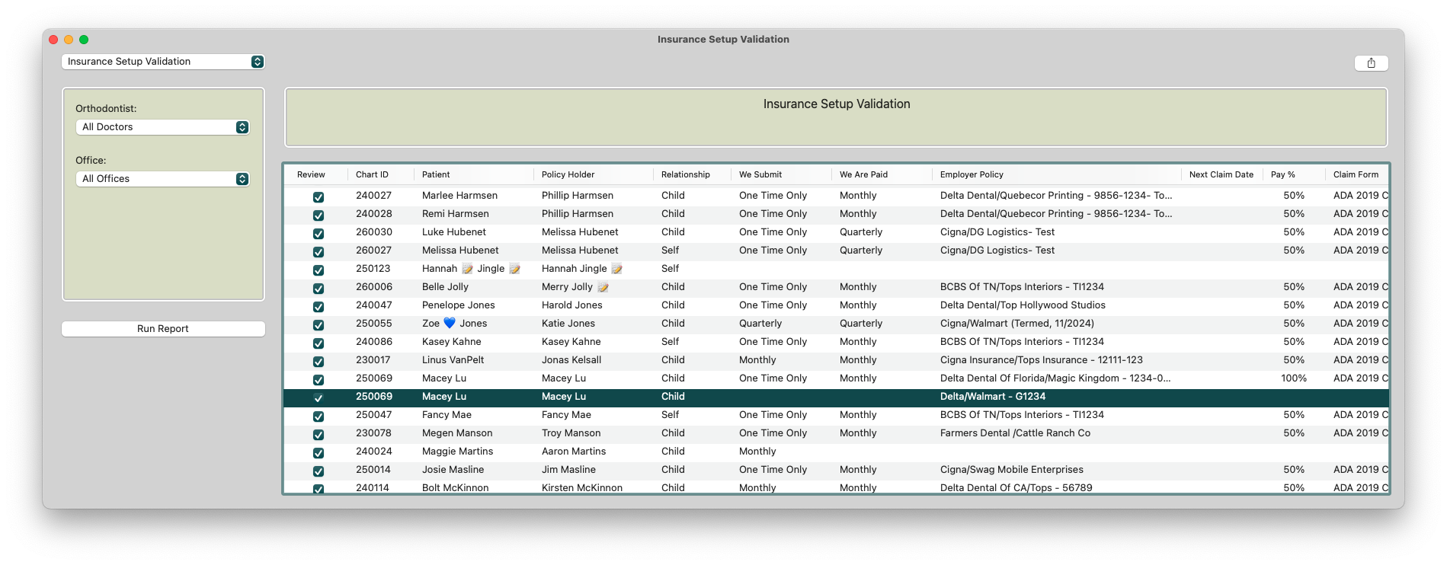Sort by Next Claim Date column header

click(1221, 174)
